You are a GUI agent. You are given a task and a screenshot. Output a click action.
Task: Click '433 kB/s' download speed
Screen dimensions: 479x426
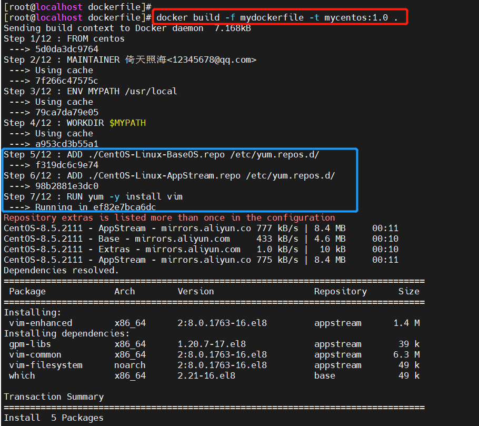277,239
